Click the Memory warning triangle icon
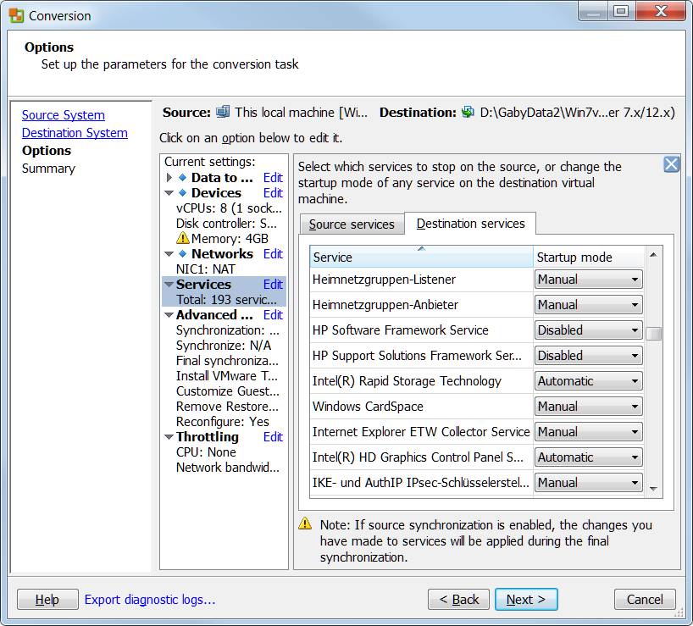The image size is (693, 626). [x=182, y=238]
